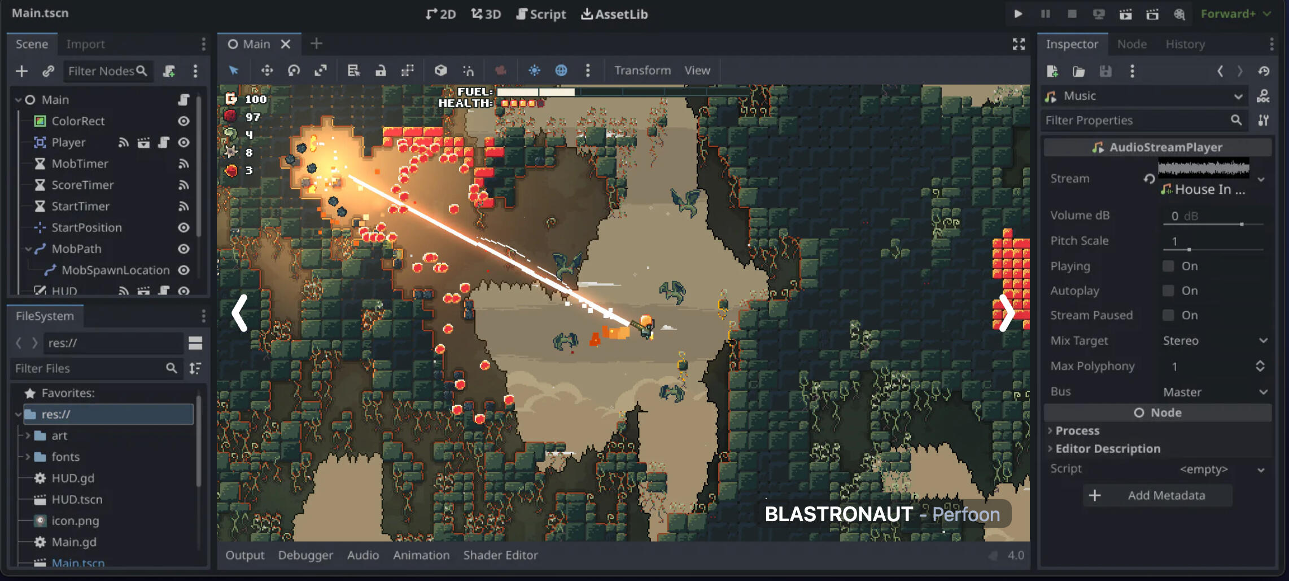Hide the ColorRect node visibility

[183, 121]
